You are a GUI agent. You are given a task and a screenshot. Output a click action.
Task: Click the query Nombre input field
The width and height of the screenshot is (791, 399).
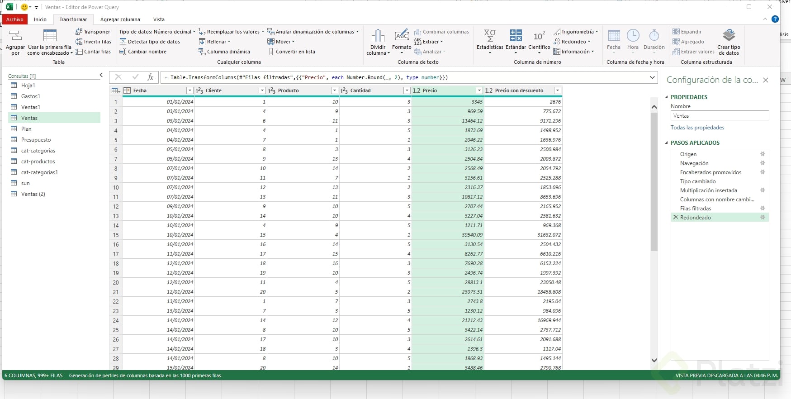[720, 116]
